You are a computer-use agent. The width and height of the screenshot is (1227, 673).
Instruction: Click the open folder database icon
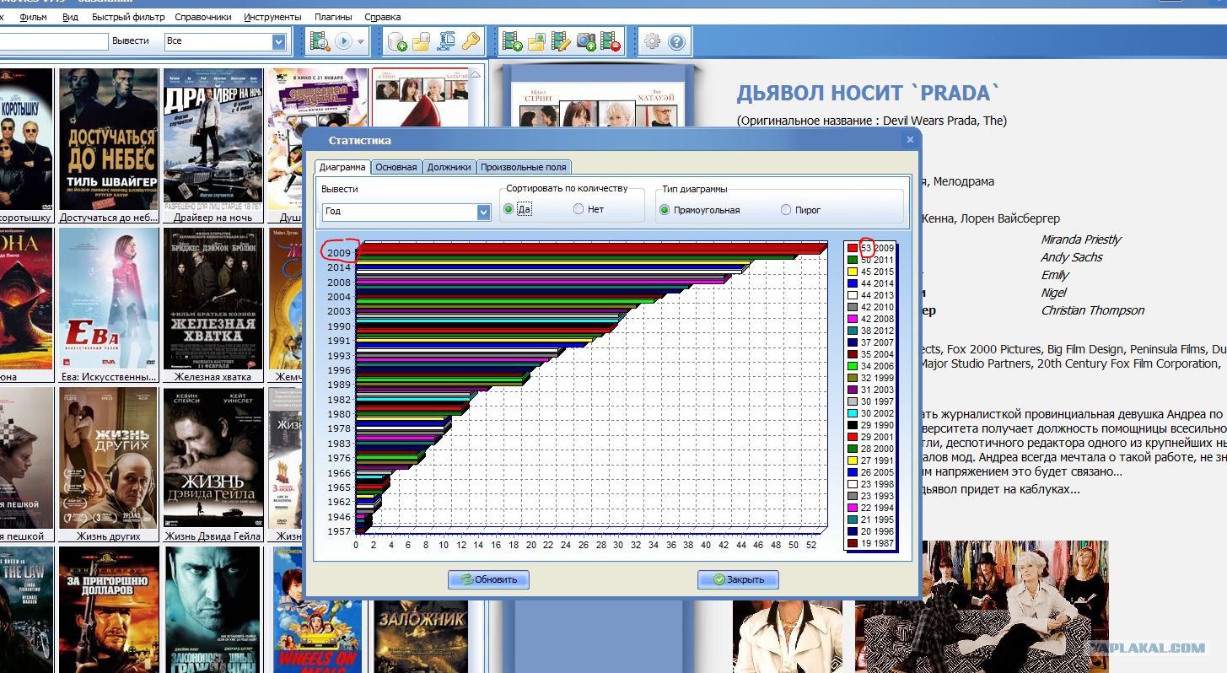[x=421, y=40]
